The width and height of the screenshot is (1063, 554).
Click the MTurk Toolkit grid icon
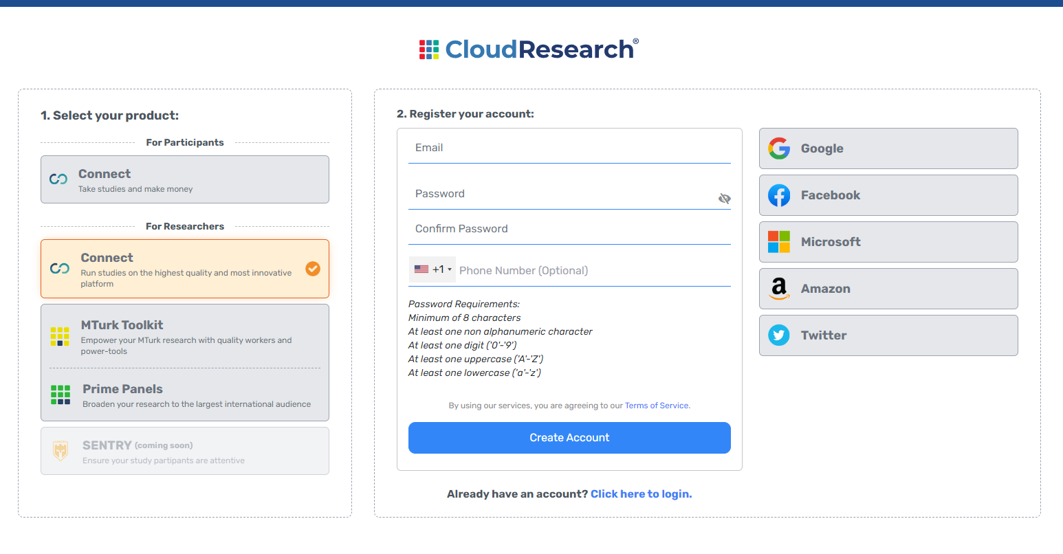click(60, 337)
